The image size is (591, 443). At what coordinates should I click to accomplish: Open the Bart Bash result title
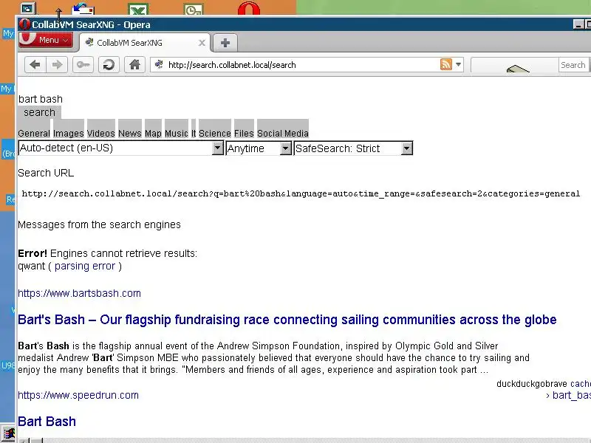point(47,422)
